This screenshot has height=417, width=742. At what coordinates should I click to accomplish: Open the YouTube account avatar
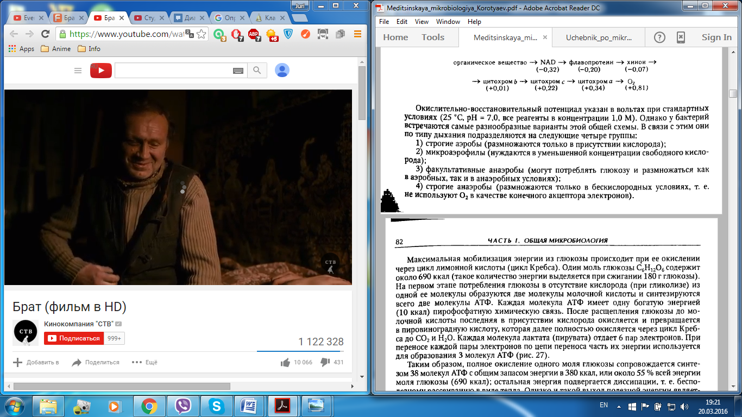(x=282, y=70)
